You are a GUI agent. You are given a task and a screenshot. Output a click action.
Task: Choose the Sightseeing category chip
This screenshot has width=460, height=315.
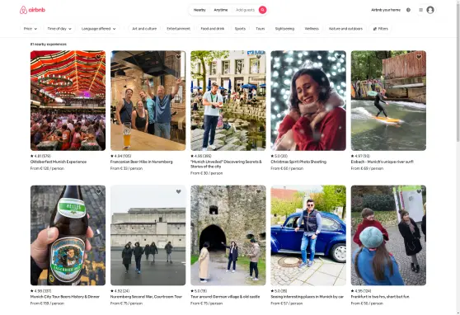point(284,29)
